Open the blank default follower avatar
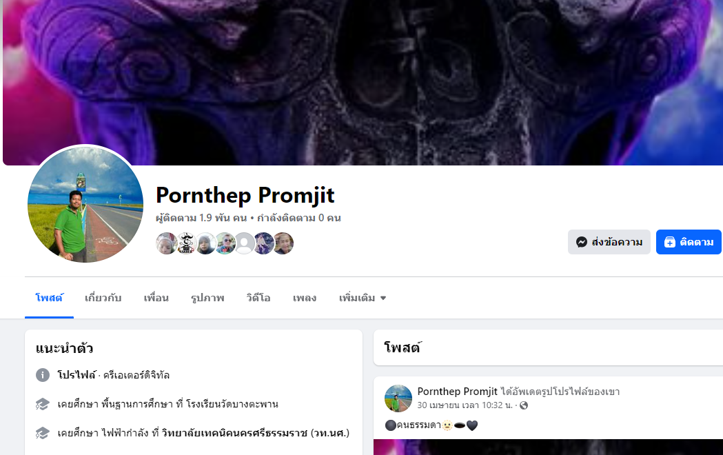This screenshot has height=455, width=723. point(245,243)
